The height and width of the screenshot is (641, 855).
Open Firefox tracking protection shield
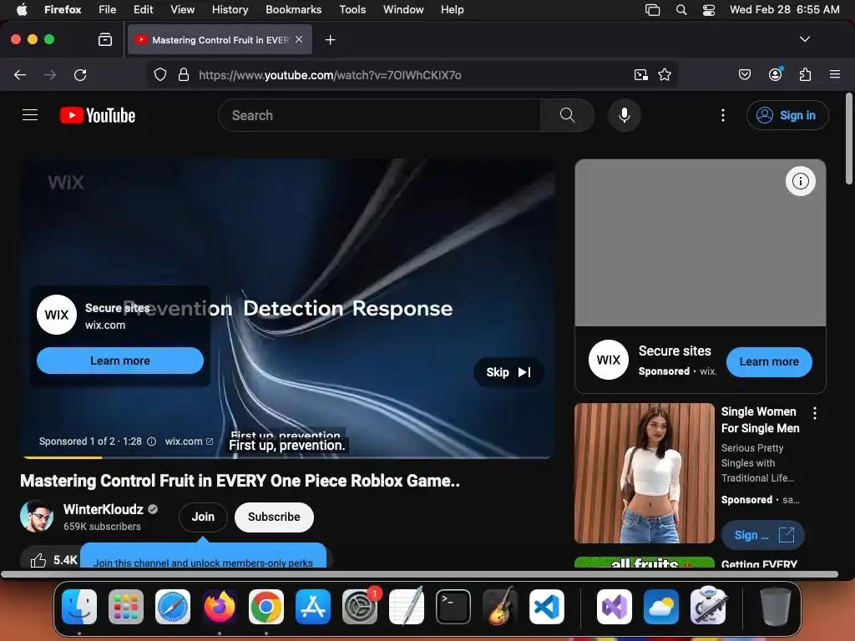click(x=159, y=74)
